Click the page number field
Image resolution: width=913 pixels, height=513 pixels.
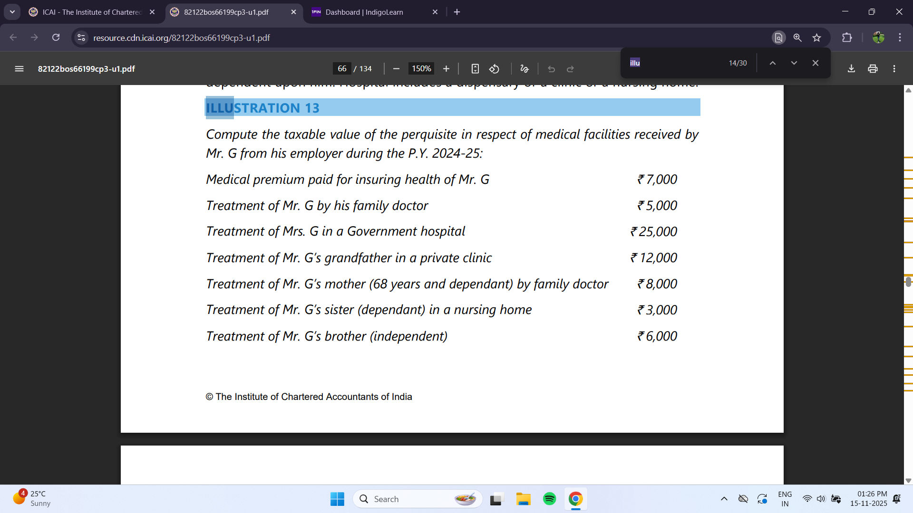tap(342, 69)
